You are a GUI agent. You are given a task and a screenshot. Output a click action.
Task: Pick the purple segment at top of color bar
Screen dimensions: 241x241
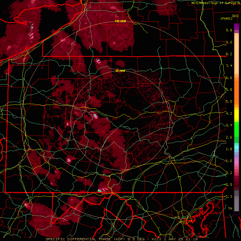(x=236, y=27)
